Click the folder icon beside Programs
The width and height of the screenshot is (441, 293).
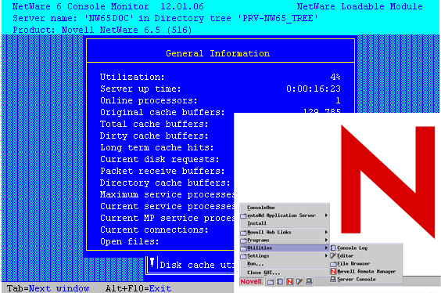tap(243, 241)
